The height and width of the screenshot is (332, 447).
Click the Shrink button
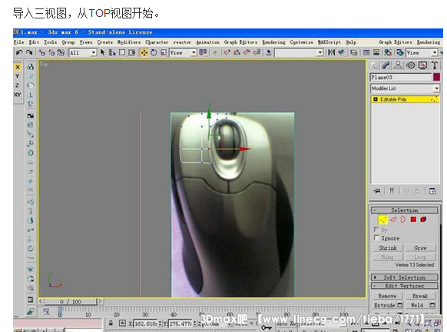point(388,247)
